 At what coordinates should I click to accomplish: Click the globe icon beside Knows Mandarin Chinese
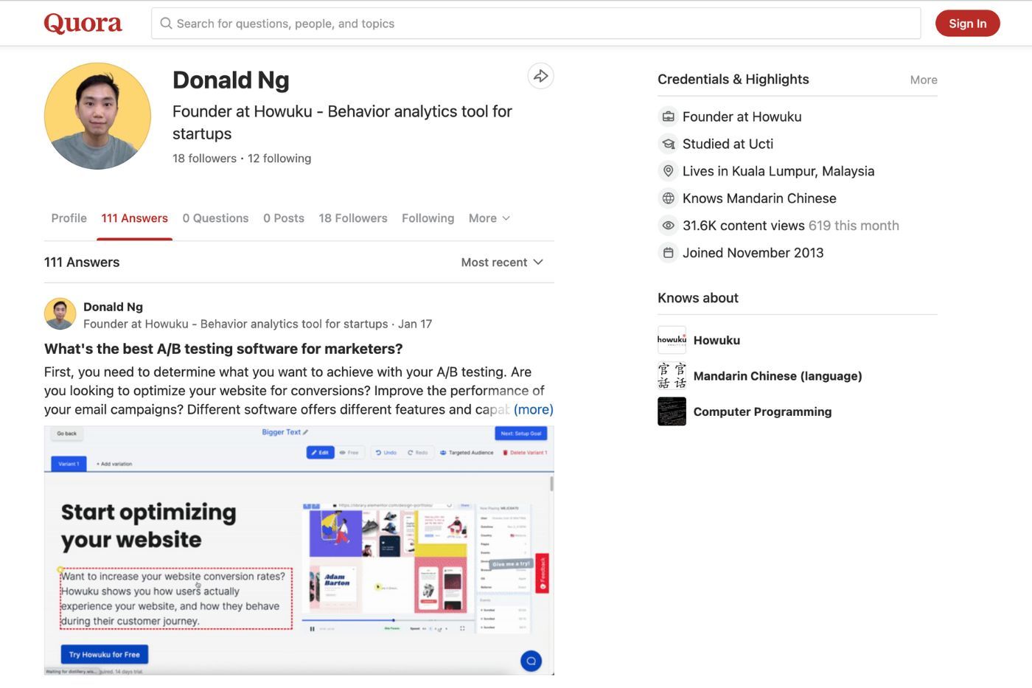click(x=668, y=198)
